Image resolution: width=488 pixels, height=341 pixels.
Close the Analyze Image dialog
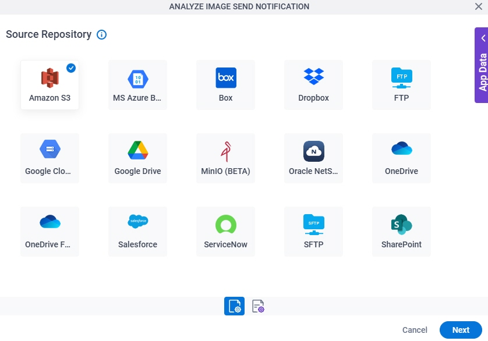(478, 6)
